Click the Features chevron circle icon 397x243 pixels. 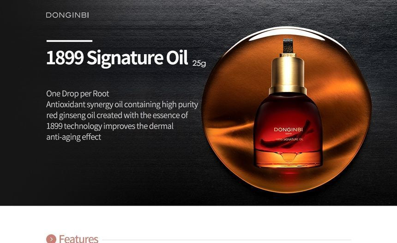[x=51, y=239]
